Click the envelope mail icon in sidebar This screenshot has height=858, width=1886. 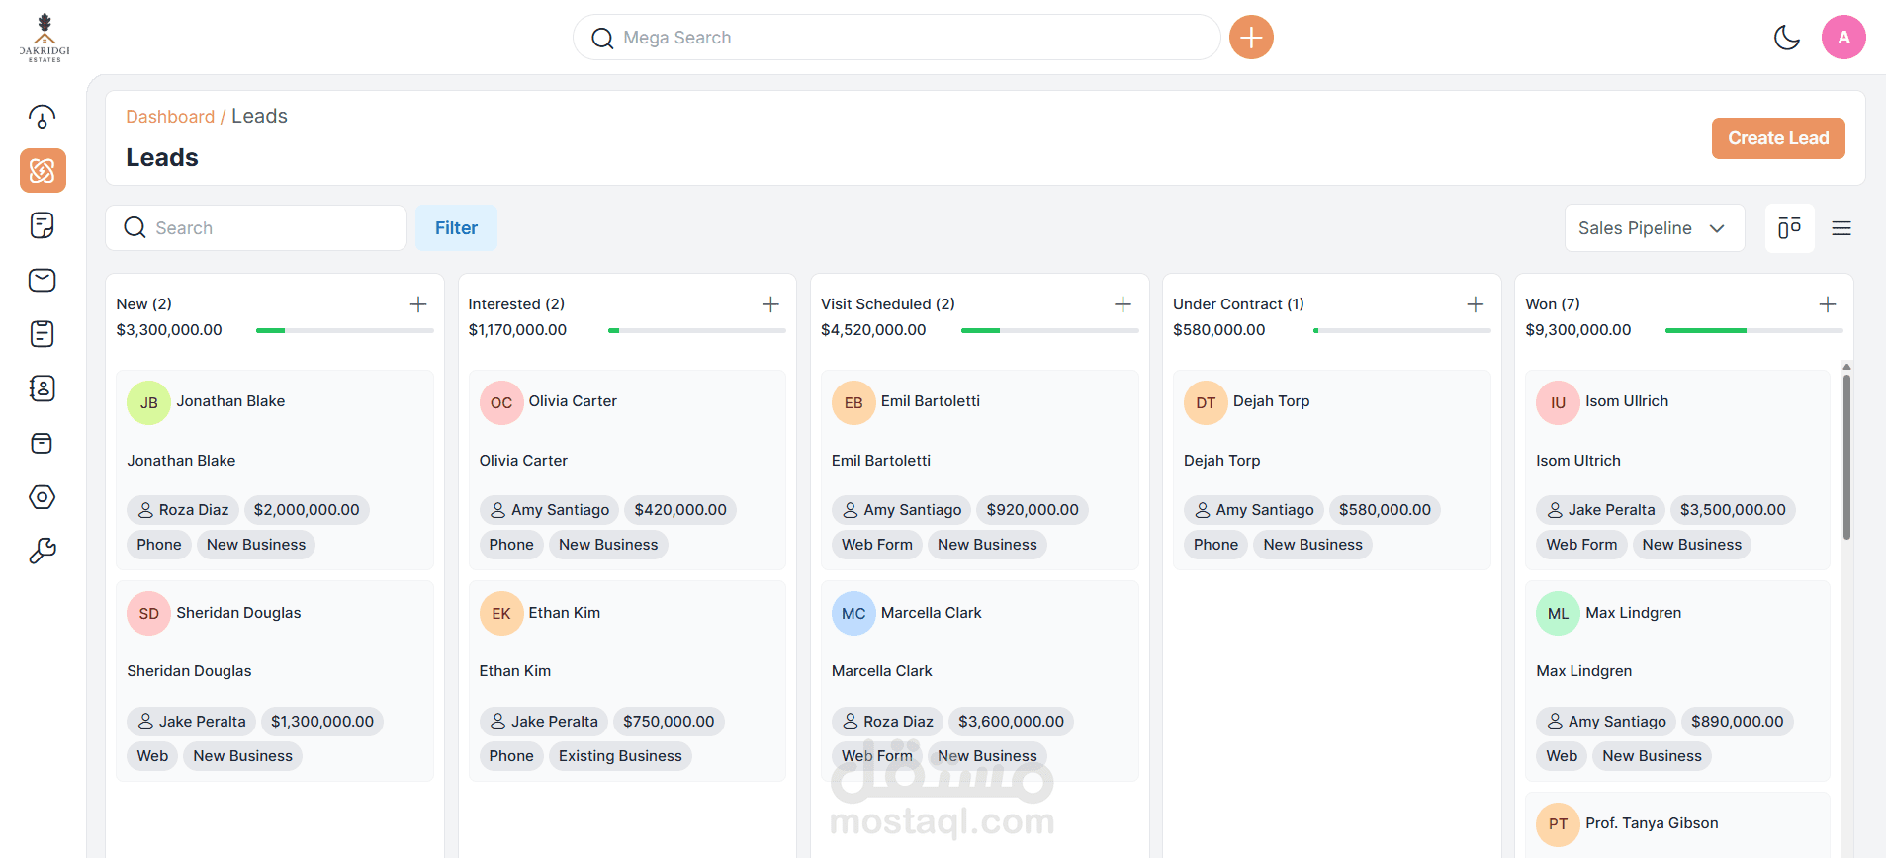tap(42, 280)
